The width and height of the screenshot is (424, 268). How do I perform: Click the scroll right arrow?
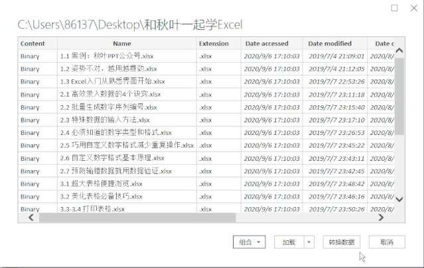click(381, 217)
